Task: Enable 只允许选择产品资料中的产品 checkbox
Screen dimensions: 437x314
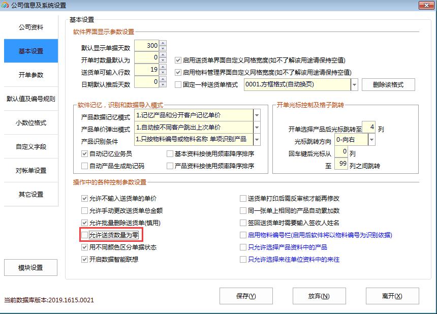Action: point(243,247)
